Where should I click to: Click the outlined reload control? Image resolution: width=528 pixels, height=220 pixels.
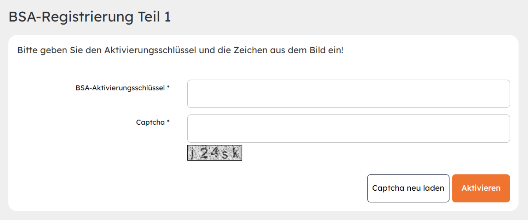(408, 188)
